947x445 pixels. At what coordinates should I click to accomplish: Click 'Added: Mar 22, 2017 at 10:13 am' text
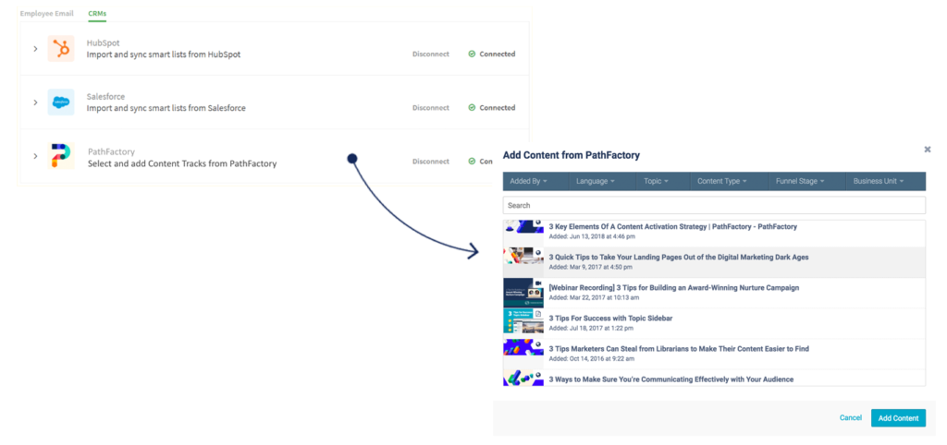(594, 297)
